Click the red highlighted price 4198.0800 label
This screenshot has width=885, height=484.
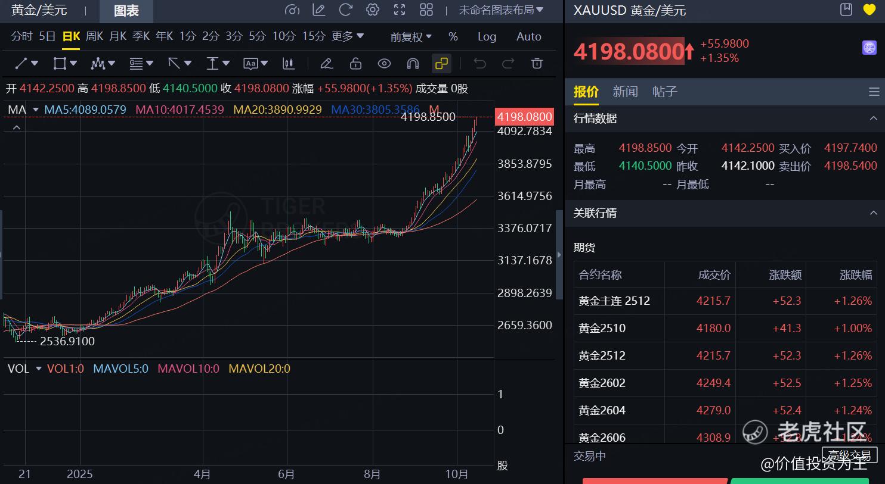coord(524,117)
